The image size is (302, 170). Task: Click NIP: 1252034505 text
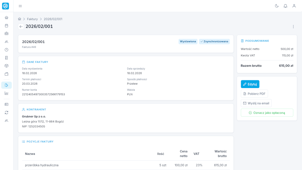34,126
